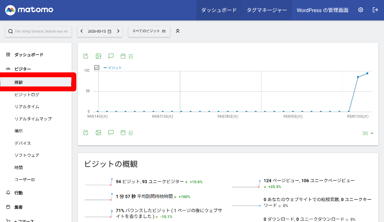Click the bell icon beside 行動
Viewport: 384px width, 222px height.
(x=8, y=193)
